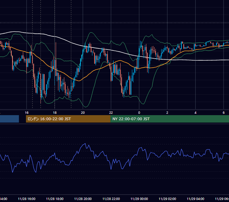The height and width of the screenshot is (202, 229).
Task: Click the '11/28 22:00' date label
Action: click(111, 199)
